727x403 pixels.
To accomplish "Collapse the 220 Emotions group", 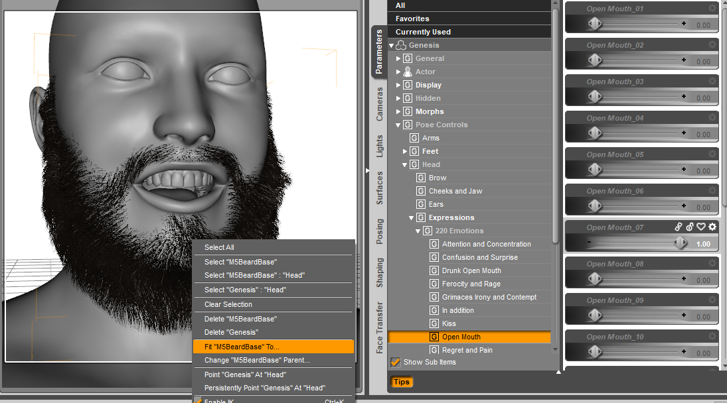I will [418, 231].
